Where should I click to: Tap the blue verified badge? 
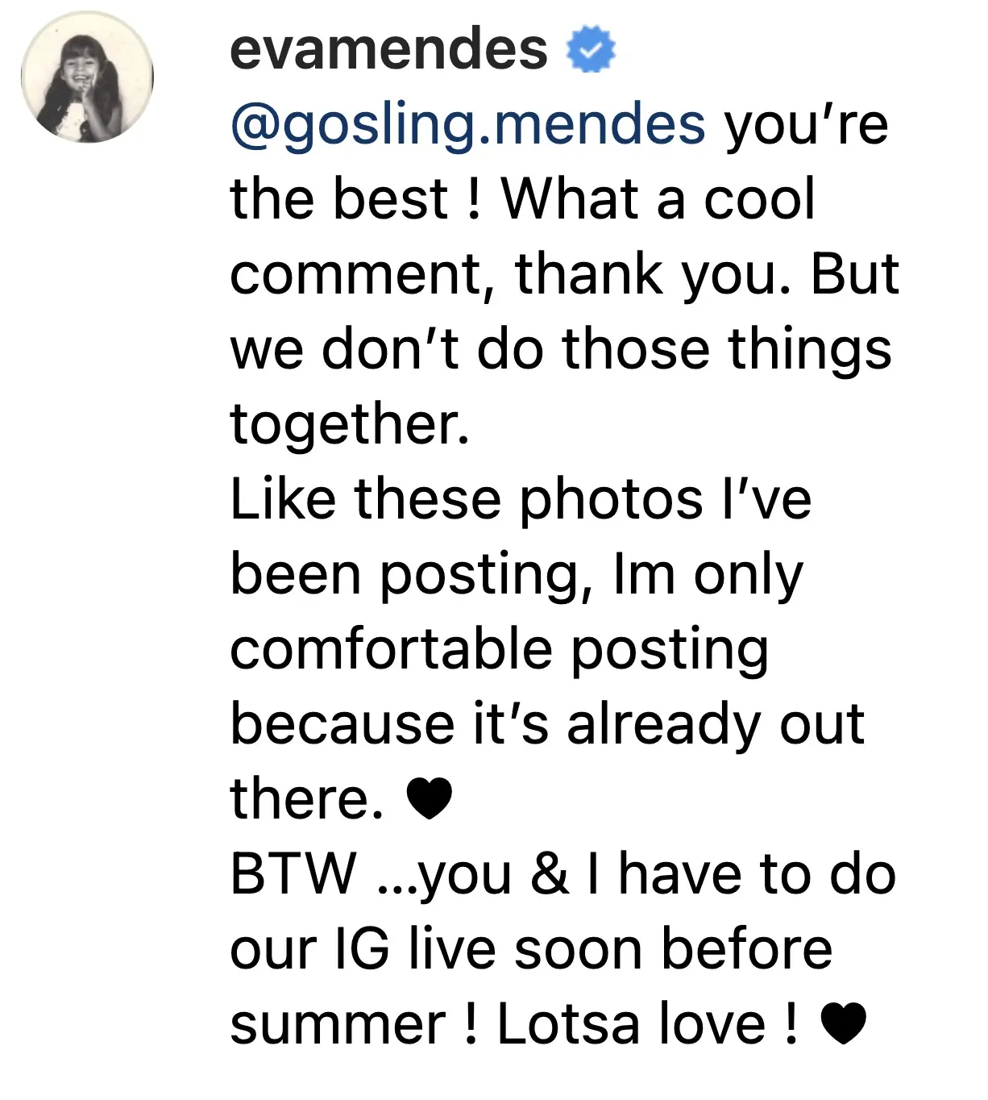point(592,48)
